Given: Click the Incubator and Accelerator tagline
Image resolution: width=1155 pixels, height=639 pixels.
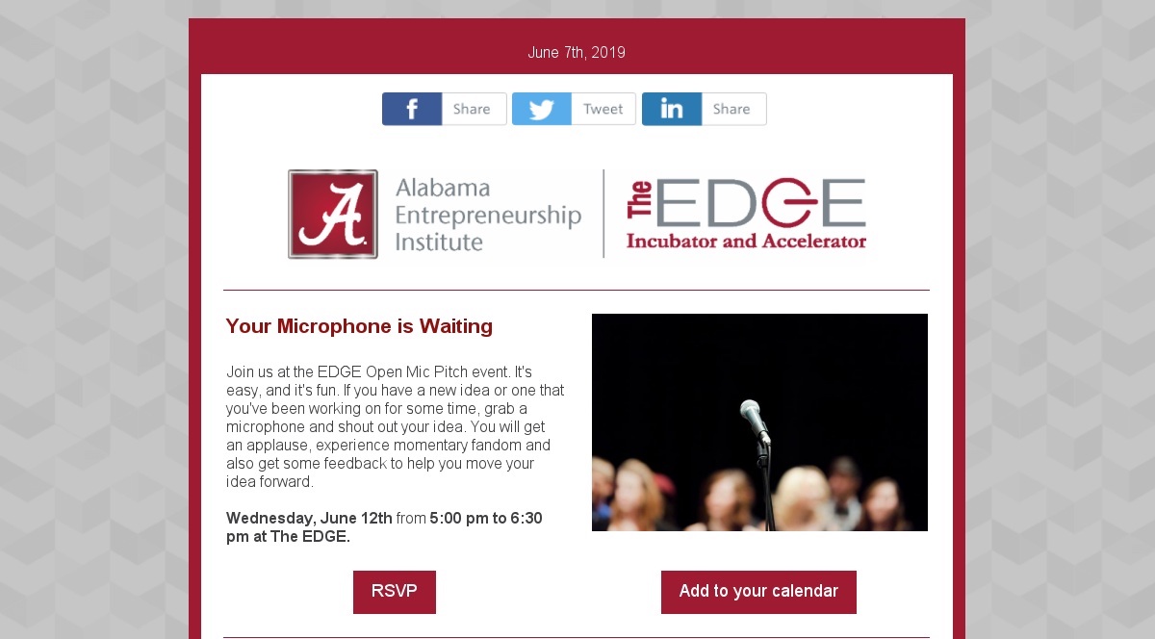Looking at the screenshot, I should click(746, 242).
